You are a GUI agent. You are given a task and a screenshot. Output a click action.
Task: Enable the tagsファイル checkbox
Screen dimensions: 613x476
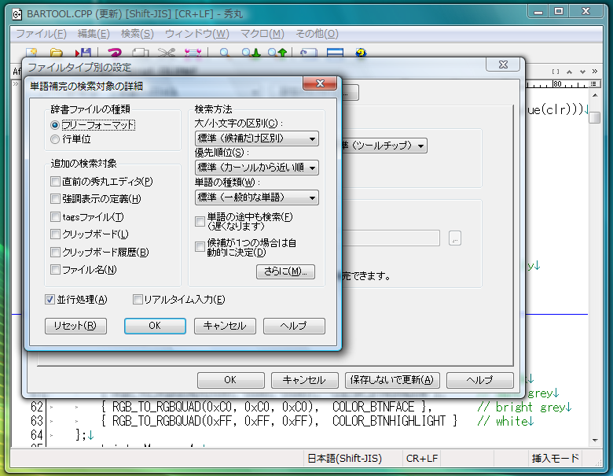pos(55,216)
